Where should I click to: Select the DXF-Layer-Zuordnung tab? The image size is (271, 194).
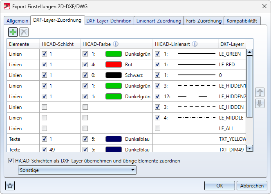(57, 20)
